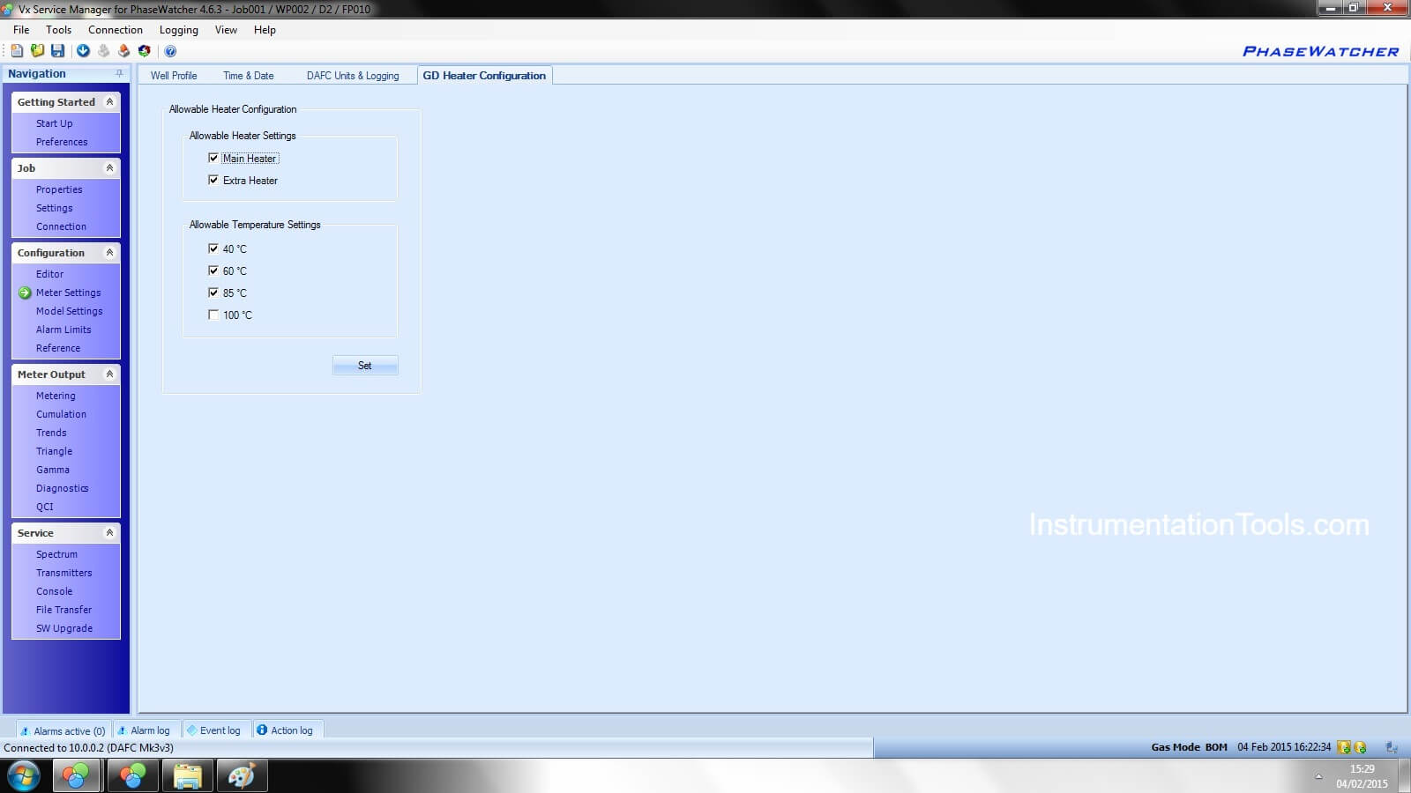Open Spectrum under Service
1411x793 pixels.
(56, 554)
